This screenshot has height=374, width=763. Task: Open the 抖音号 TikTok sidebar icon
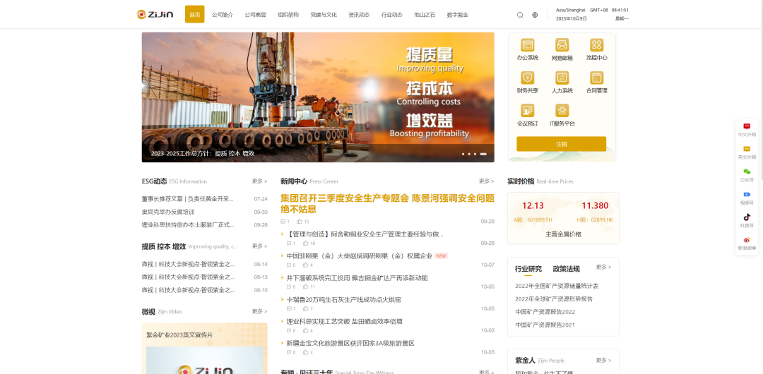coord(747,217)
